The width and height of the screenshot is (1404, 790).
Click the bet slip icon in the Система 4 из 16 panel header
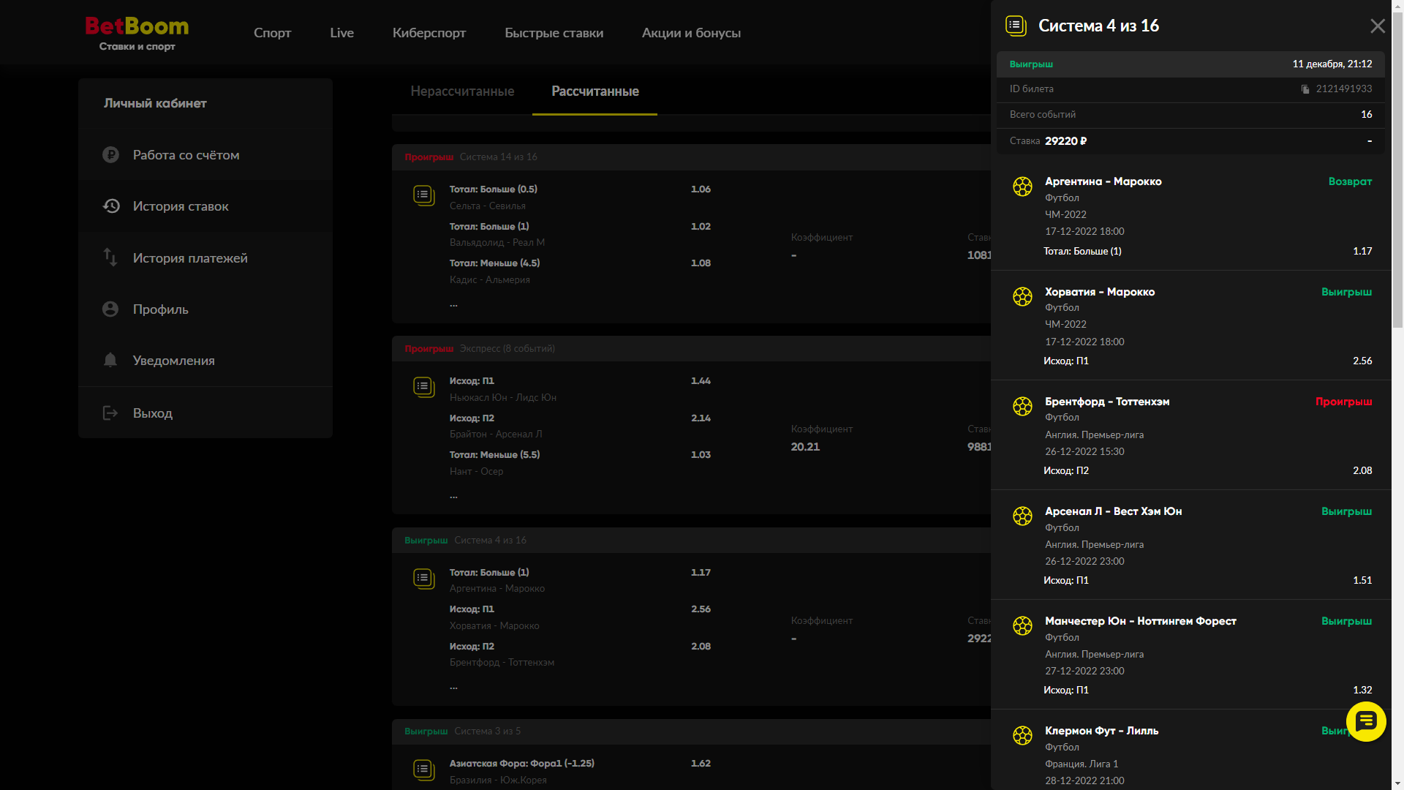pos(1016,26)
